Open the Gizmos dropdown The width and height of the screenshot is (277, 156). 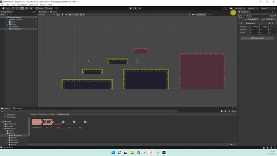pos(201,15)
